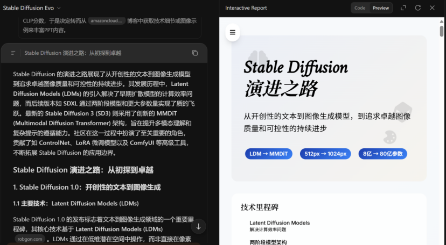446x245 pixels.
Task: Open the hamburger menu in the report preview
Action: coord(233,32)
